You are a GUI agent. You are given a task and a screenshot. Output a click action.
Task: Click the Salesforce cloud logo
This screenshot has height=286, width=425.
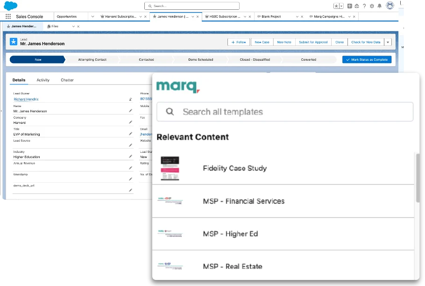click(10, 6)
